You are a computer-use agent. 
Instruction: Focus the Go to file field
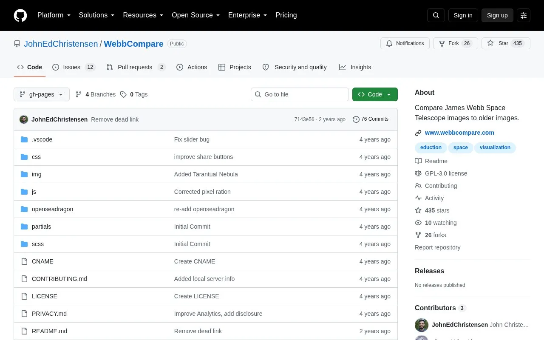(x=300, y=94)
